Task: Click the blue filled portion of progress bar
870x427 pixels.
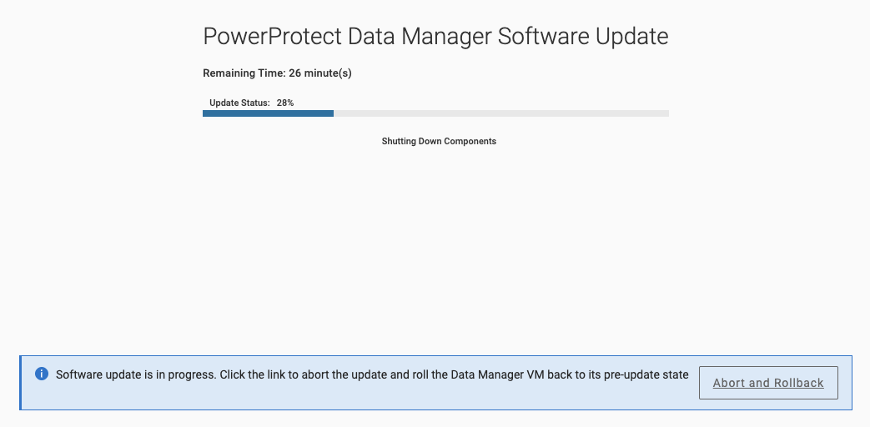Action: pos(268,113)
